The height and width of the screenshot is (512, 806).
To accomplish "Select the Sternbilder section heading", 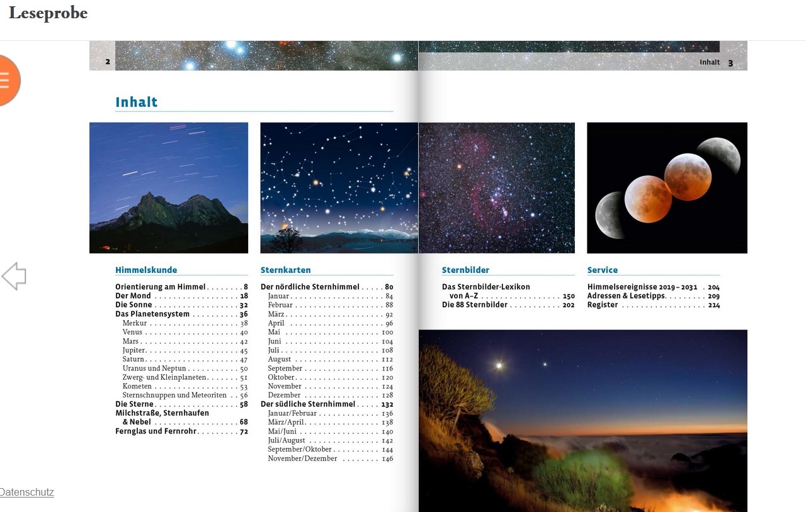I will point(465,270).
